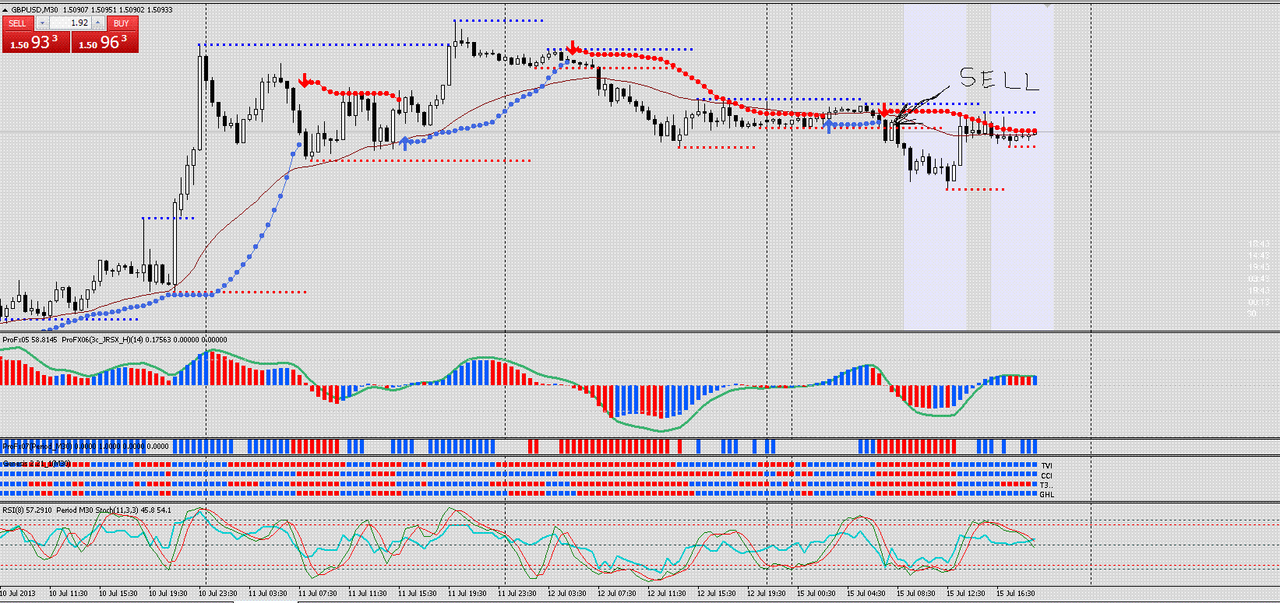The height and width of the screenshot is (603, 1280).
Task: Click the GHL row label in Genesis panel
Action: (1047, 494)
